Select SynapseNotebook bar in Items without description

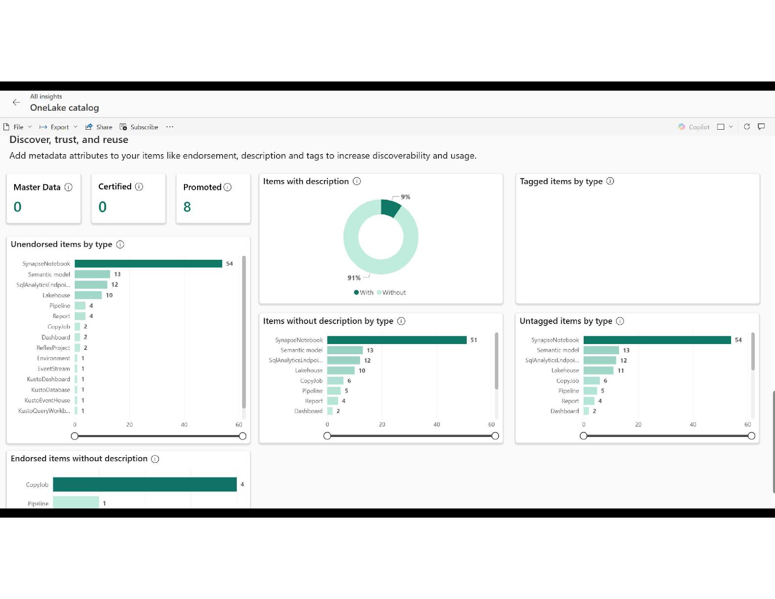[x=397, y=340]
